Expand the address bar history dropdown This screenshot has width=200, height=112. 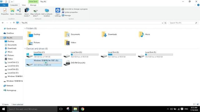click(162, 23)
